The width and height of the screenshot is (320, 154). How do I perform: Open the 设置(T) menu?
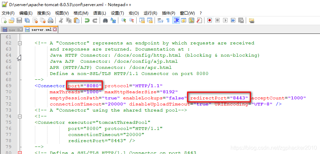click(117, 13)
